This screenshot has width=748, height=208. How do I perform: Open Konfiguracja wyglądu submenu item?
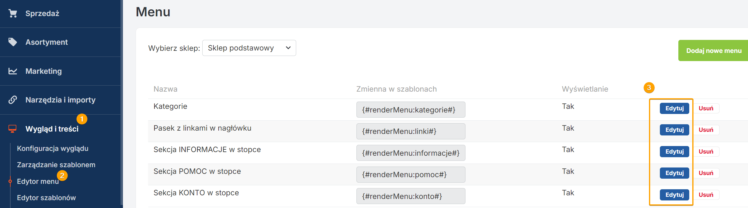(x=53, y=148)
